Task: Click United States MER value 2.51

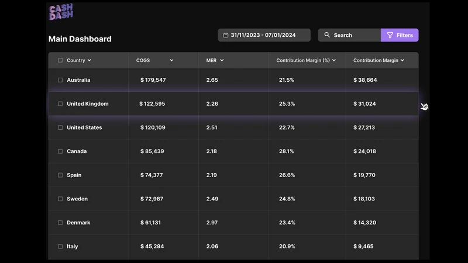Action: pyautogui.click(x=212, y=127)
